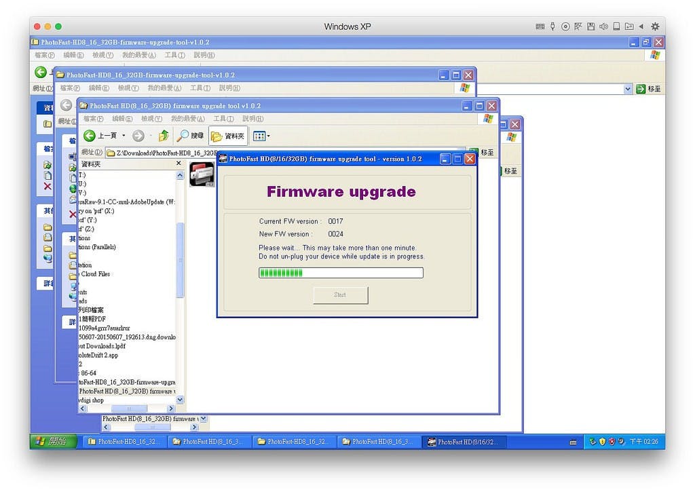Select 'oluteDrift 2.app' item in folder tree
The width and height of the screenshot is (695, 492).
pyautogui.click(x=98, y=355)
